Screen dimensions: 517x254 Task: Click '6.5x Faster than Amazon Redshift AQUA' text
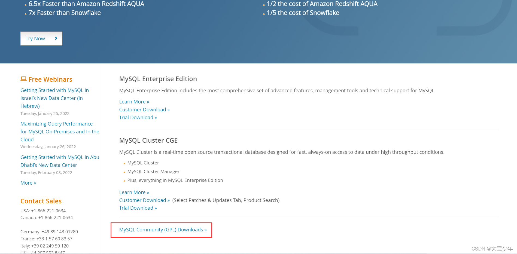[x=86, y=4]
